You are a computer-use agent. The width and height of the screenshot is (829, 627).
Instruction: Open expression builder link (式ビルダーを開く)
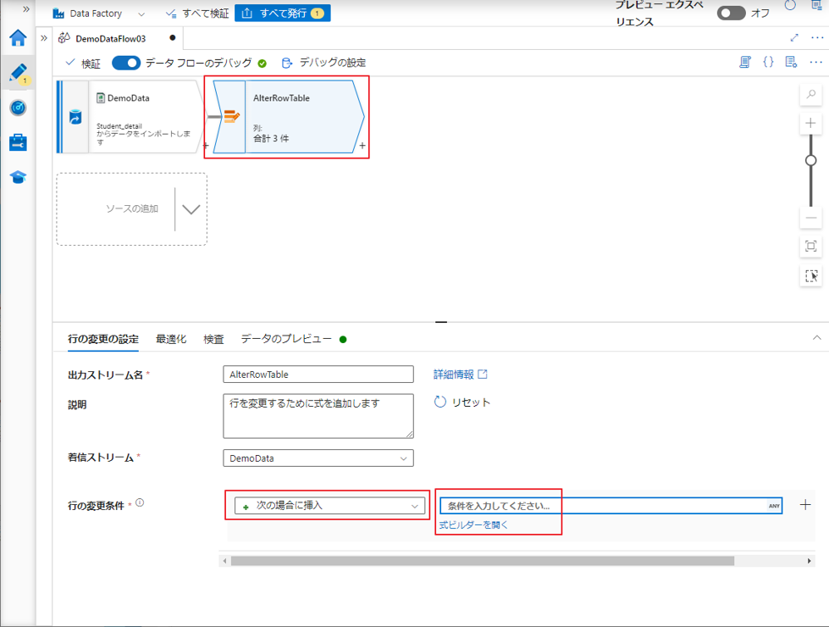473,524
